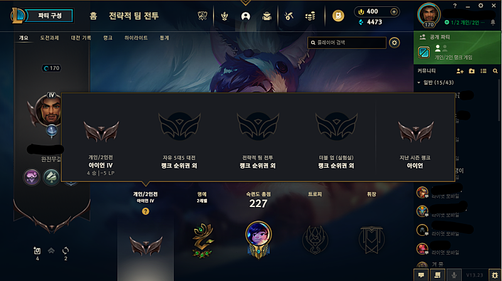This screenshot has height=281, width=502.
Task: Switch to the 대전 기록 tab
Action: 81,38
